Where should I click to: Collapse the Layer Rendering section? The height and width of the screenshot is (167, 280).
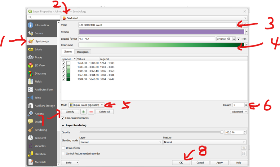63,125
